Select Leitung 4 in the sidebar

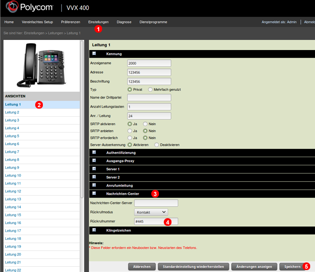(x=41, y=128)
